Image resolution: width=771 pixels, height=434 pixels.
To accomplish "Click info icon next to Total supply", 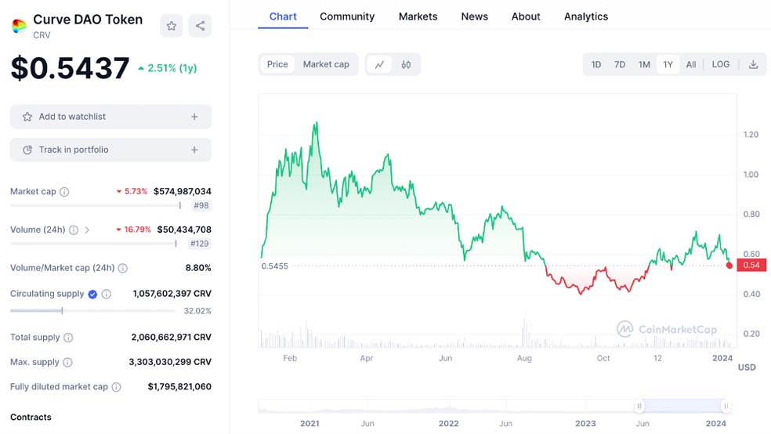I will pos(68,338).
